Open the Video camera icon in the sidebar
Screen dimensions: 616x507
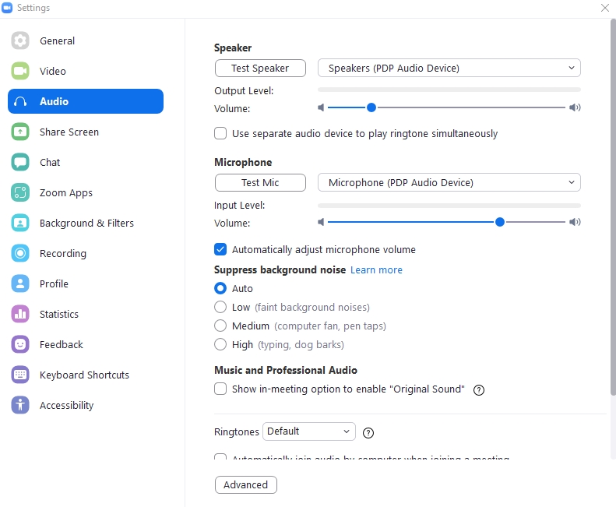pos(20,72)
